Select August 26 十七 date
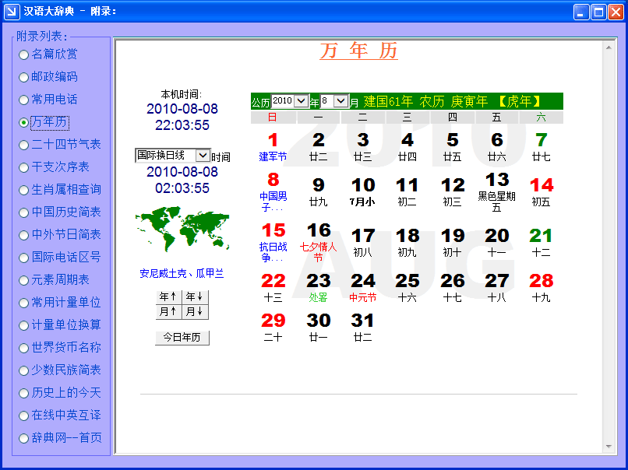The image size is (628, 470). 453,288
